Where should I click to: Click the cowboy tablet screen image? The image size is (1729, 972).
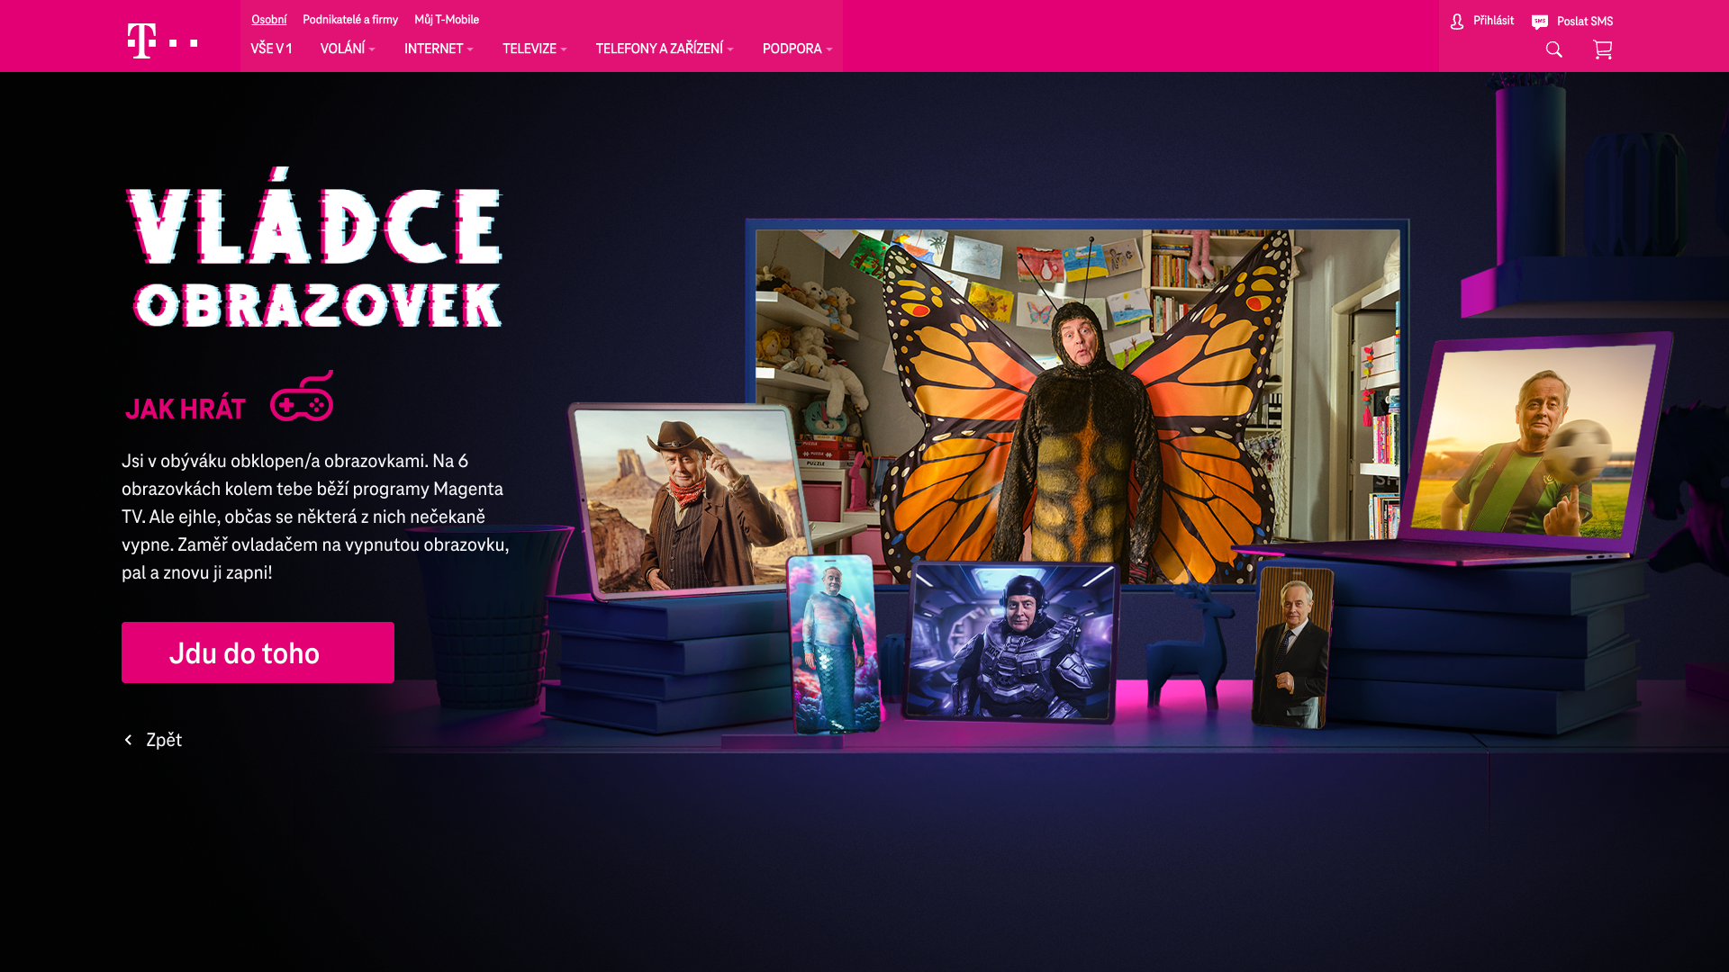[689, 499]
